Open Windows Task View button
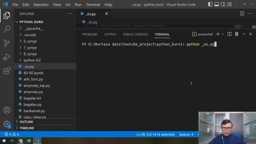The width and height of the screenshot is (256, 144). (x=12, y=141)
